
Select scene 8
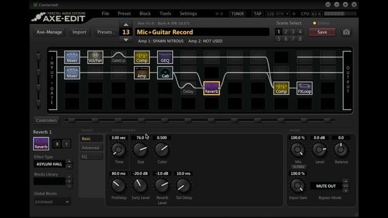point(300,39)
